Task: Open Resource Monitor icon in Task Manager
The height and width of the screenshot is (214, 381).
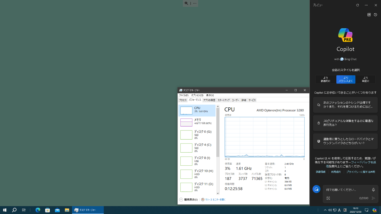Action: pos(203,200)
